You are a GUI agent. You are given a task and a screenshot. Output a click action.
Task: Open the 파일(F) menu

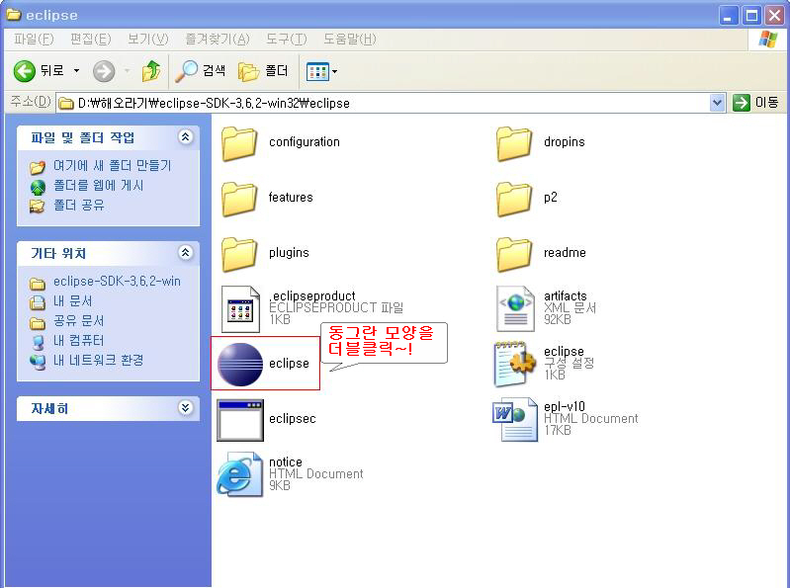coord(34,39)
